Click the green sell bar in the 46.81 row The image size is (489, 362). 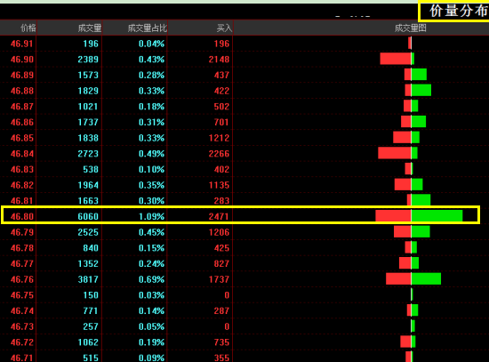[x=421, y=200]
